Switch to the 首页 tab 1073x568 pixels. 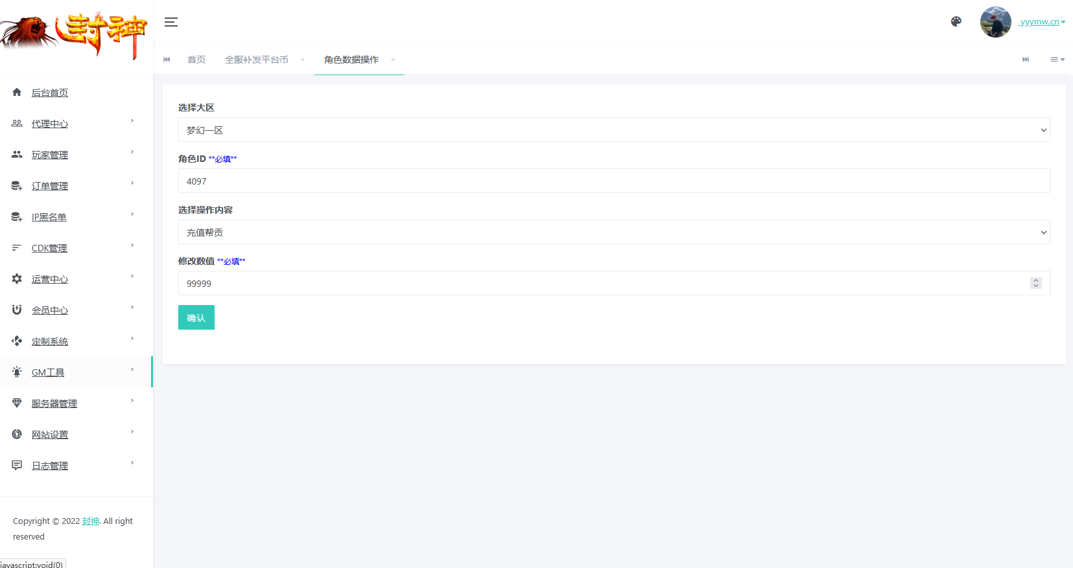pyautogui.click(x=196, y=60)
